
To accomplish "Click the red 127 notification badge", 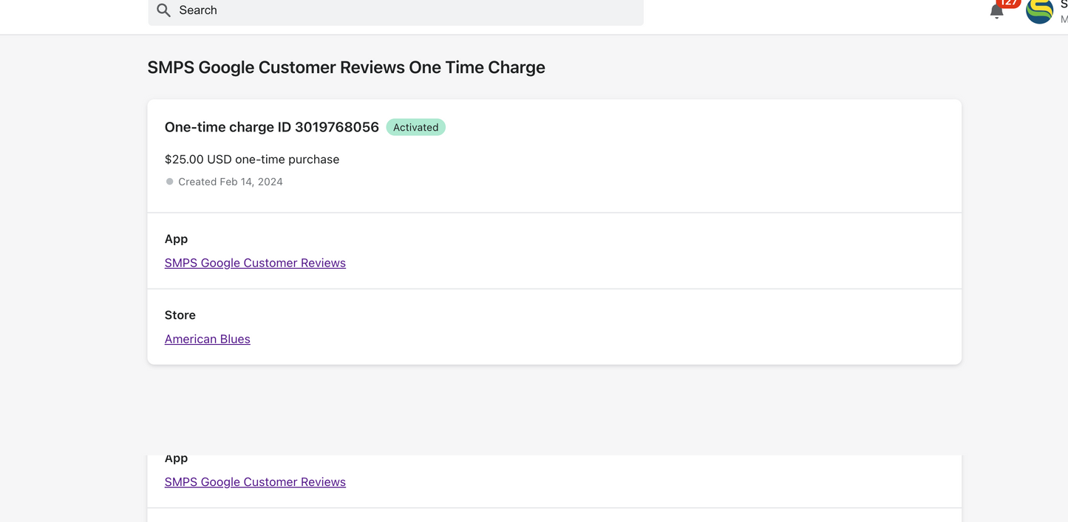I will click(x=1009, y=3).
